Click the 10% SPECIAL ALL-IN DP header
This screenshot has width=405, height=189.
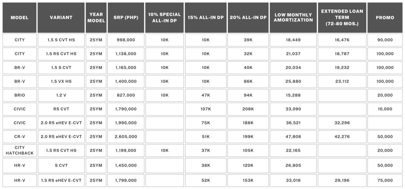coord(164,18)
